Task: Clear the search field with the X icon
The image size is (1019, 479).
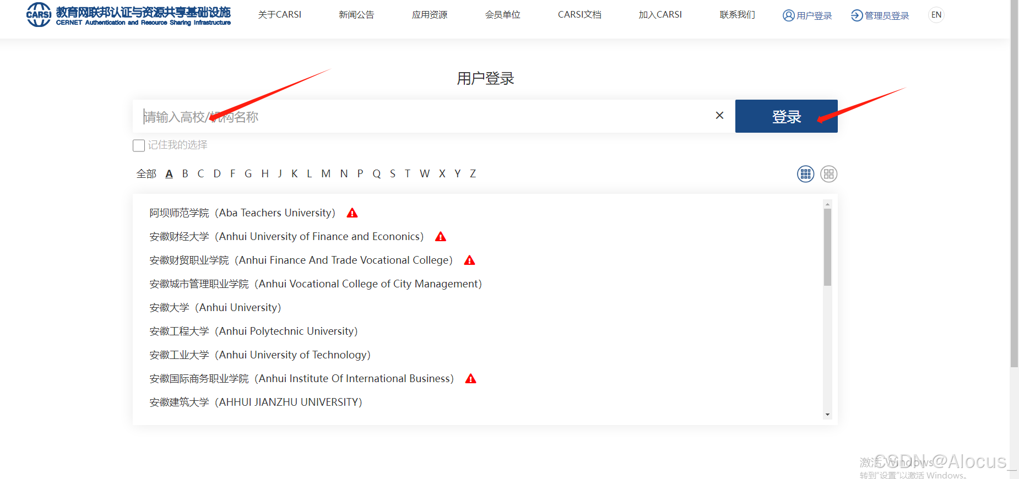Action: pyautogui.click(x=719, y=115)
